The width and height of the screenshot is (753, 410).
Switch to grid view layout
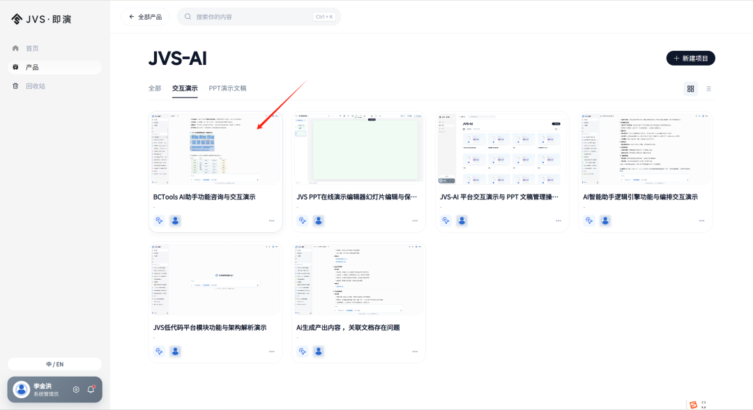tap(690, 89)
